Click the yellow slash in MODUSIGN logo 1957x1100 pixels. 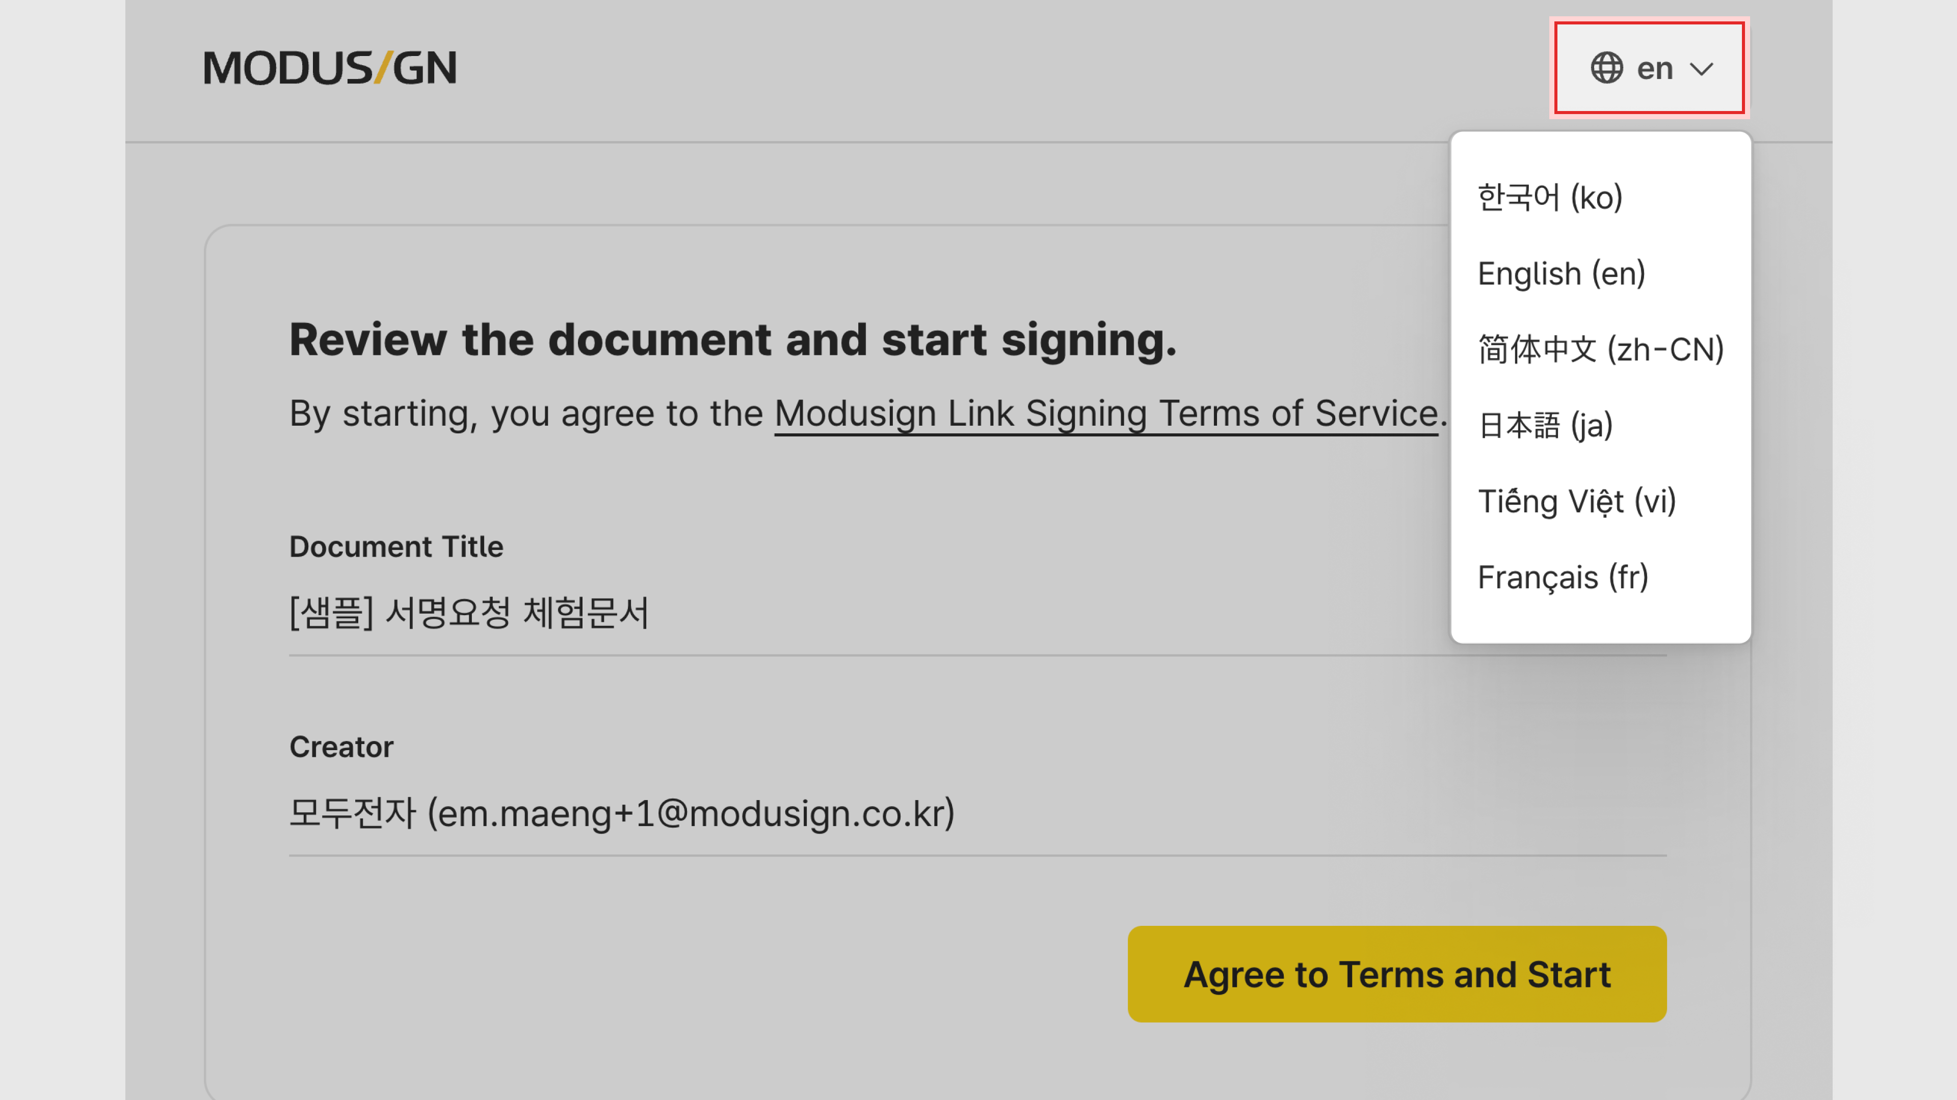click(382, 68)
